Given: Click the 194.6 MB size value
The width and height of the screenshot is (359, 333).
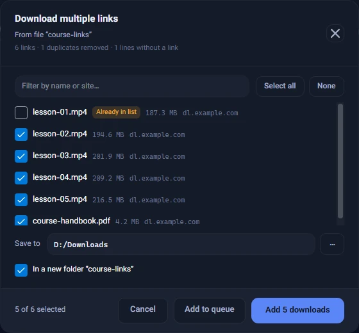Looking at the screenshot, I should click(108, 134).
